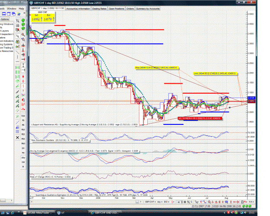This screenshot has height=216, width=270.
Task: Click the Options tab in left panel
Action: [x=5, y=19]
